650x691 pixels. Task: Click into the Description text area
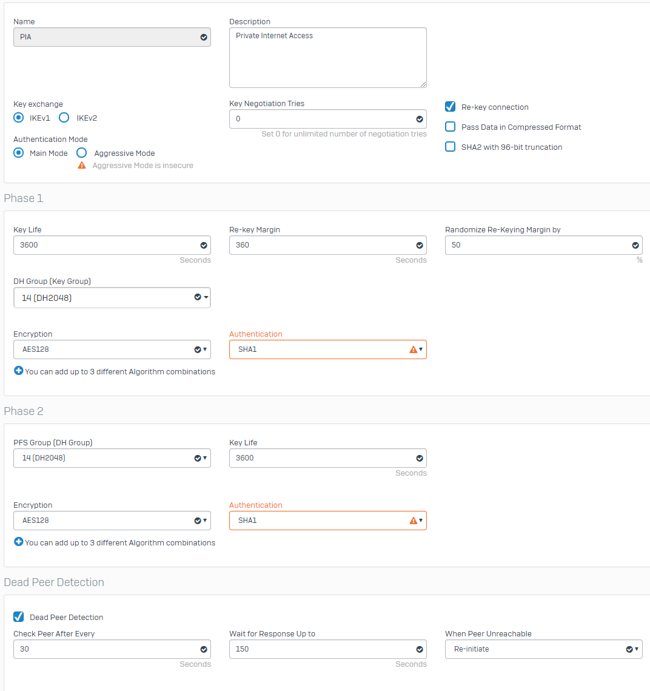pos(327,58)
